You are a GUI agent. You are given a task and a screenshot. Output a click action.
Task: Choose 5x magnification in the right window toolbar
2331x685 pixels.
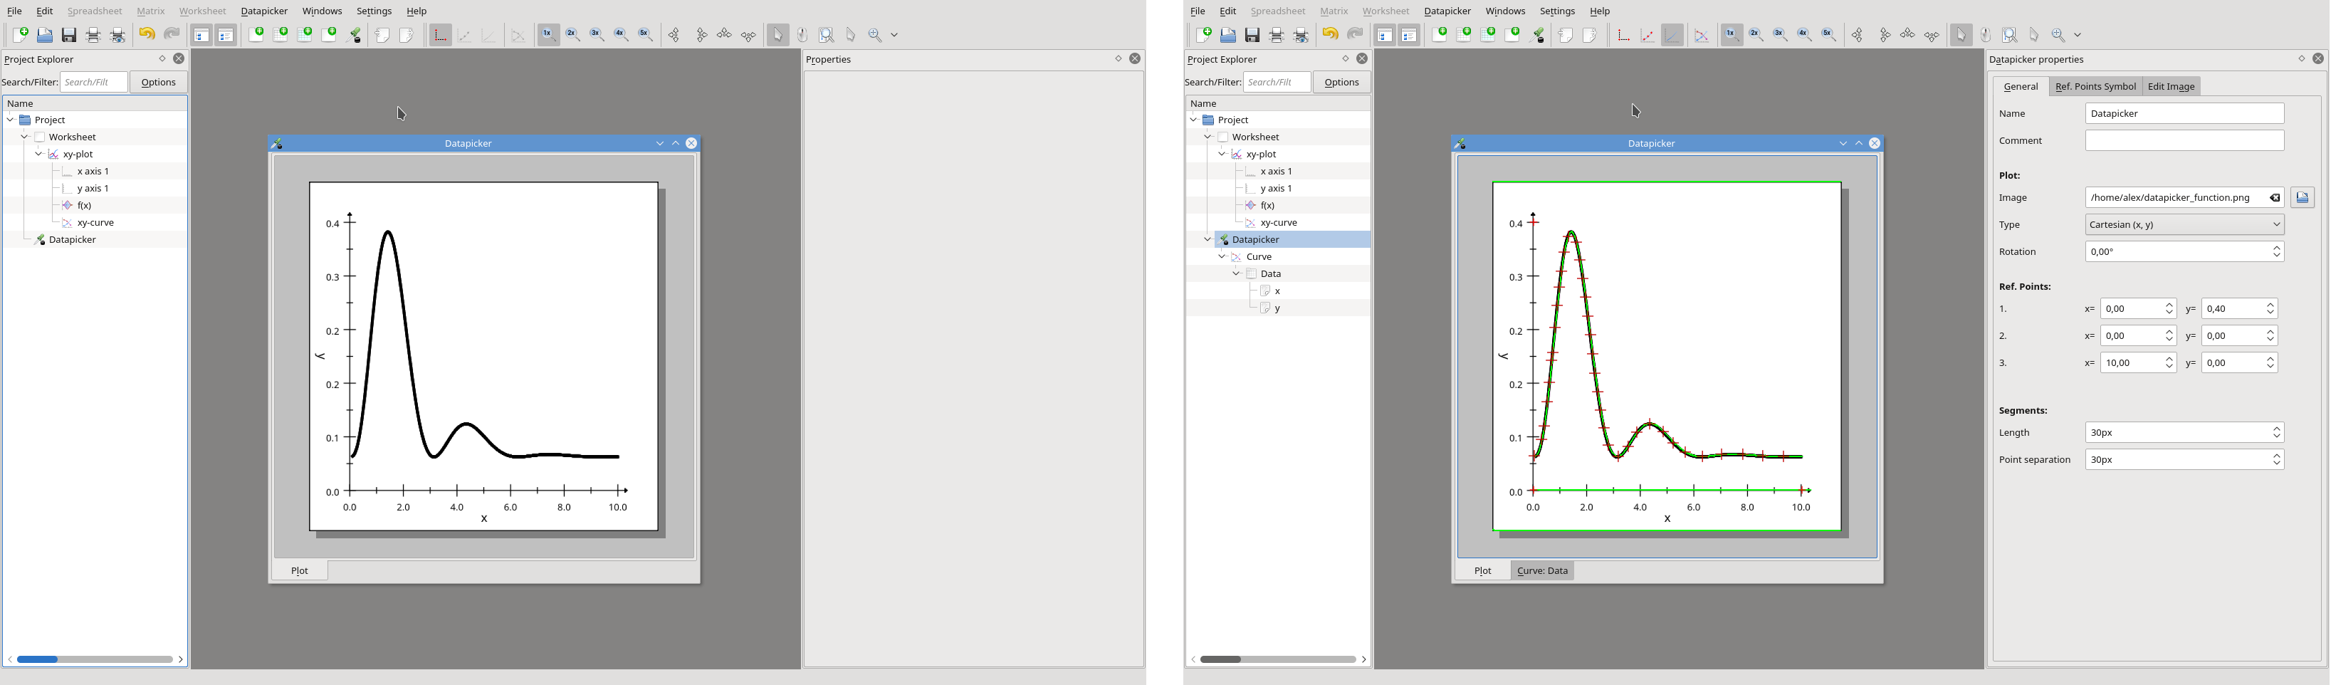[x=1829, y=36]
